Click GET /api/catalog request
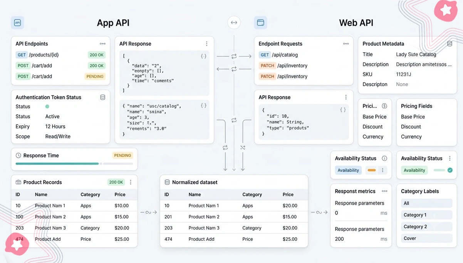This screenshot has width=463, height=263. (278, 55)
